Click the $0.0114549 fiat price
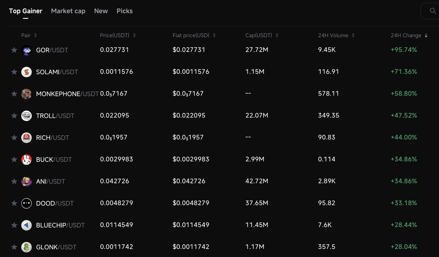The height and width of the screenshot is (257, 439). click(191, 224)
